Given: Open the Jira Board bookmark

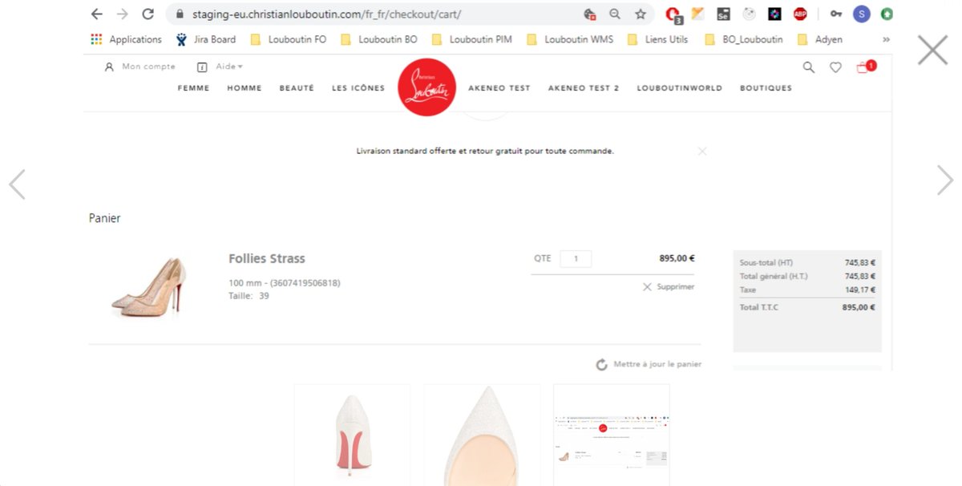Looking at the screenshot, I should point(206,39).
